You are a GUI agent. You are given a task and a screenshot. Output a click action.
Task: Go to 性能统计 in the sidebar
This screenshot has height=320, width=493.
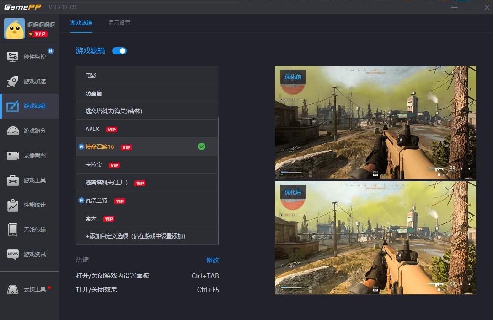point(29,205)
